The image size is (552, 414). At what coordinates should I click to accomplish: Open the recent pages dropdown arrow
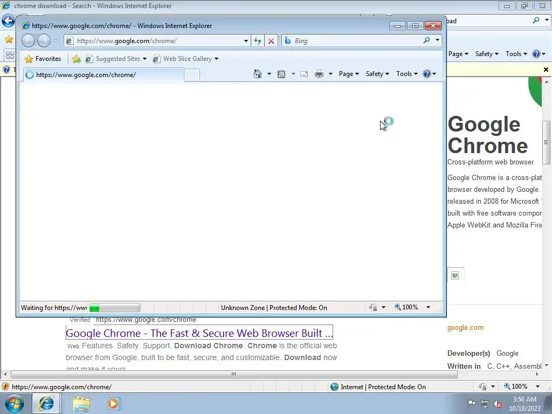56,41
